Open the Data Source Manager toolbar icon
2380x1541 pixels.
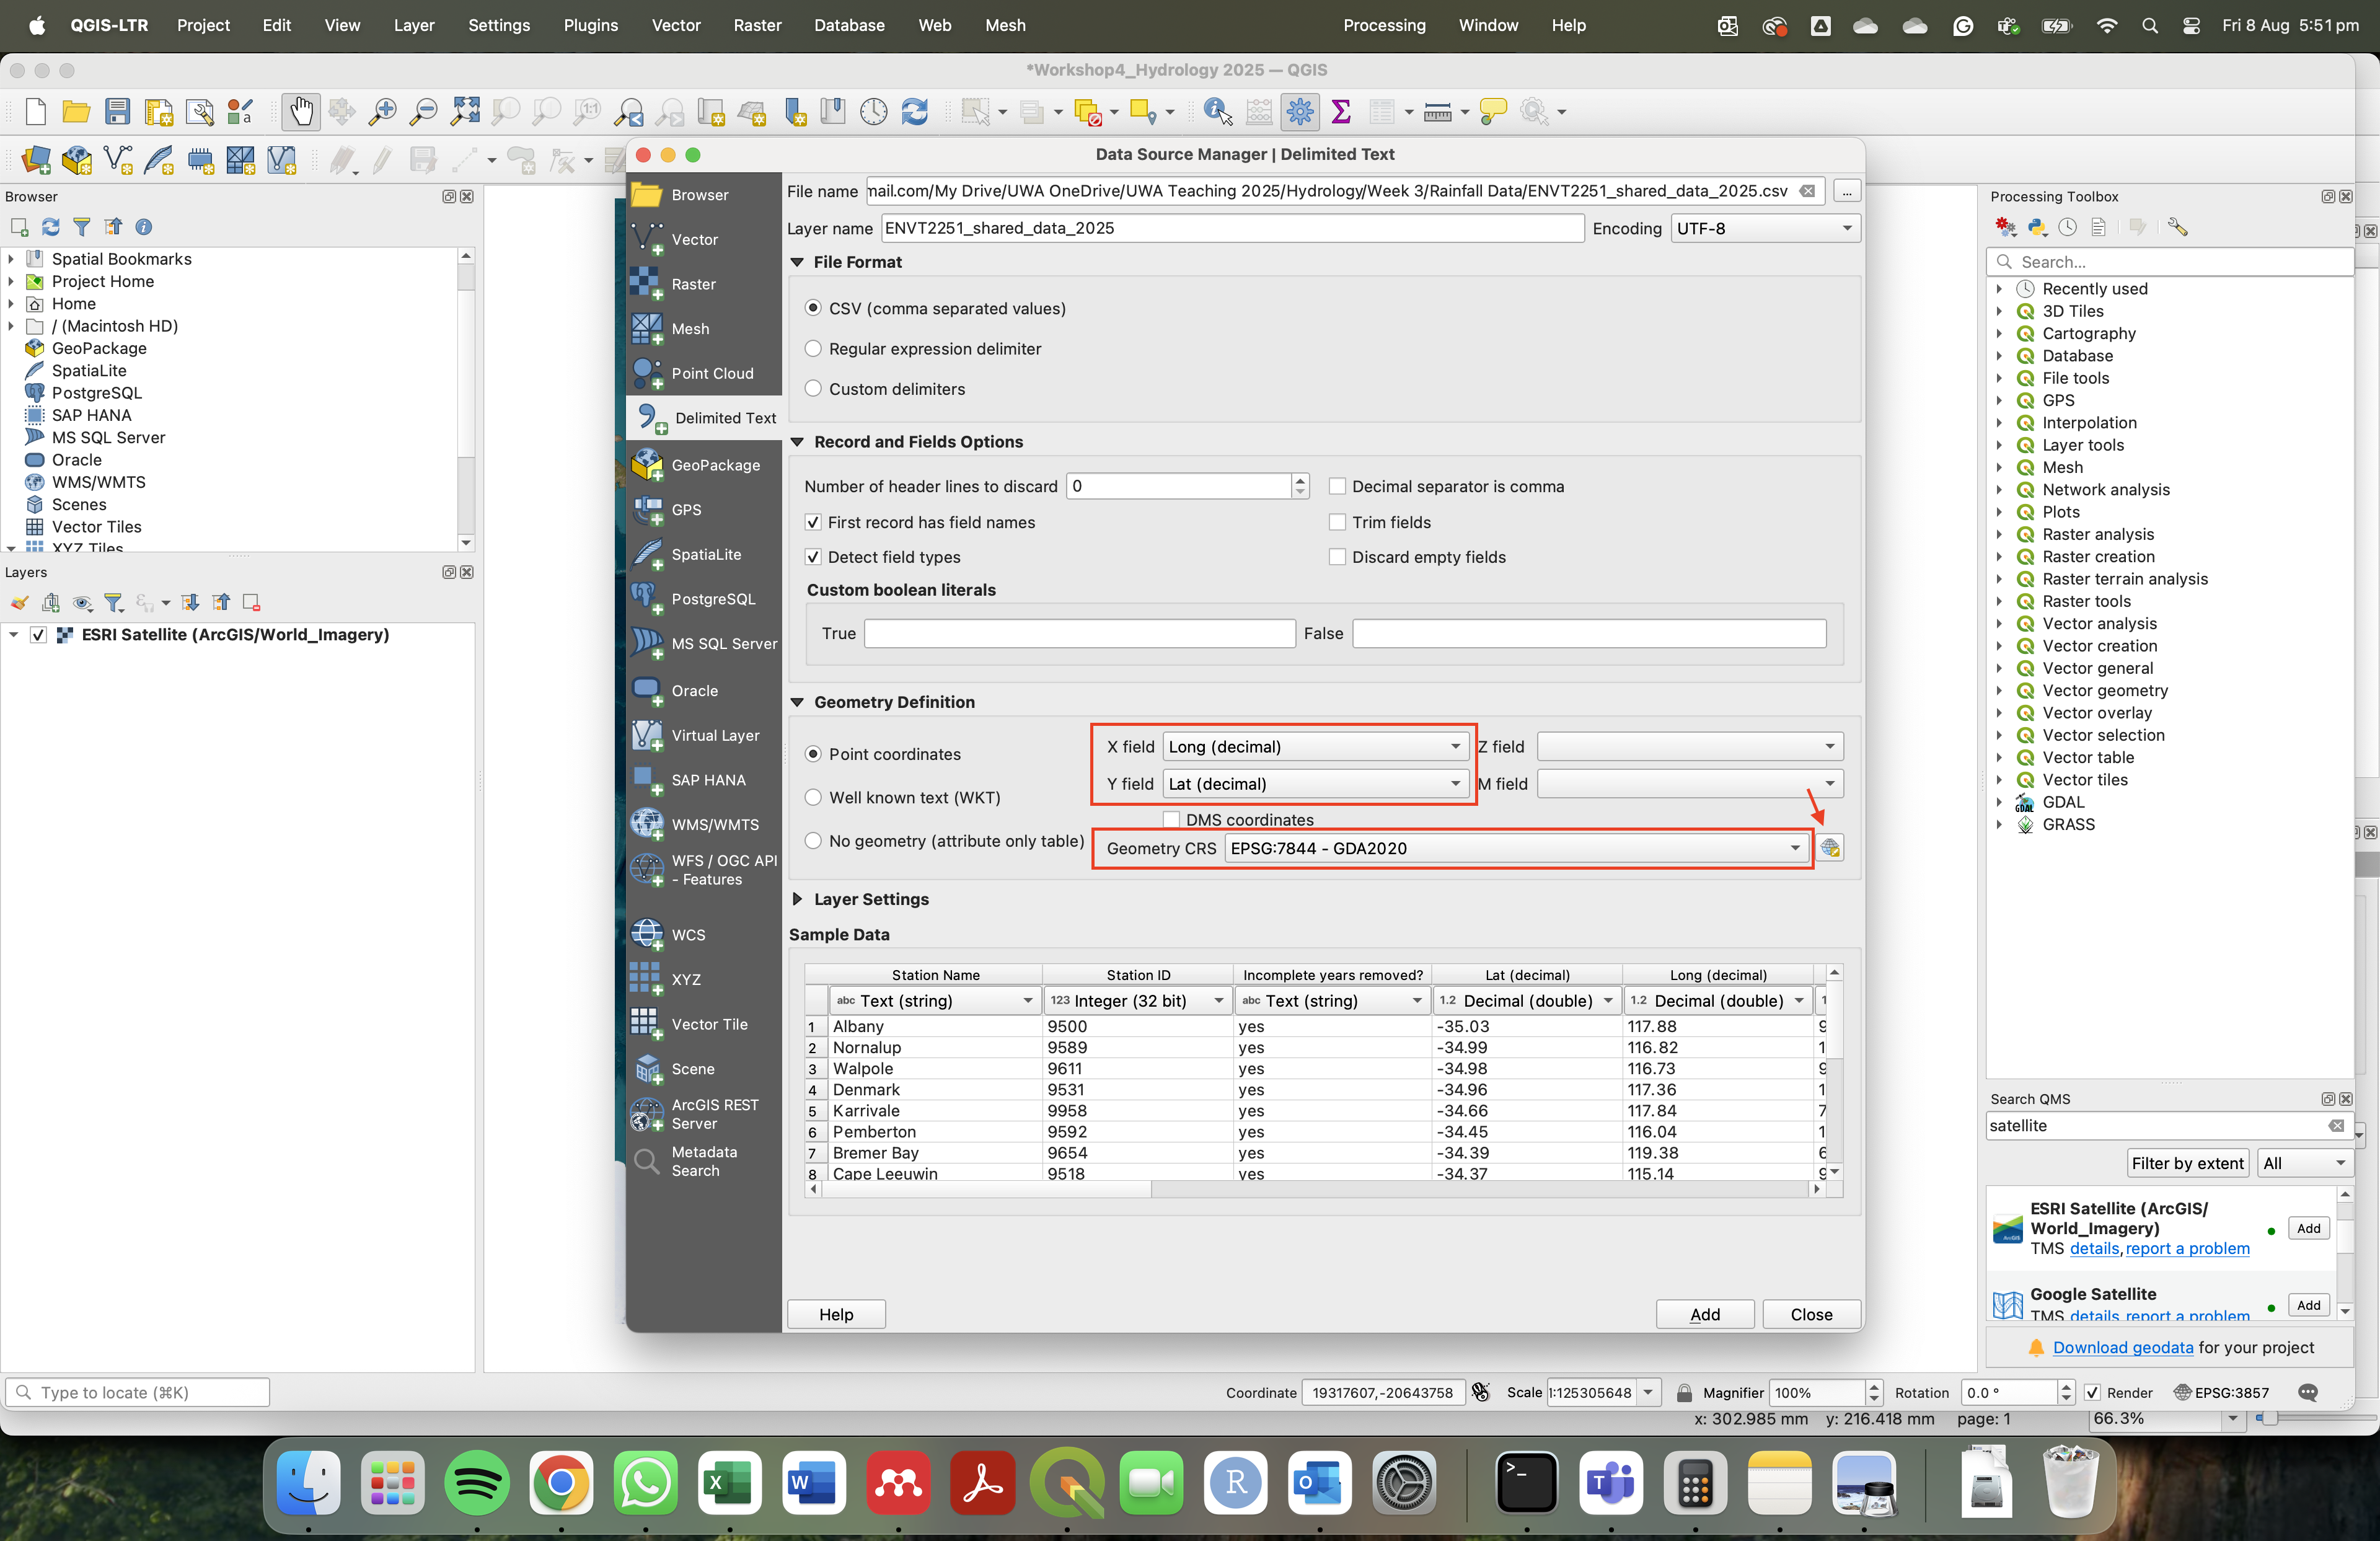(36, 160)
